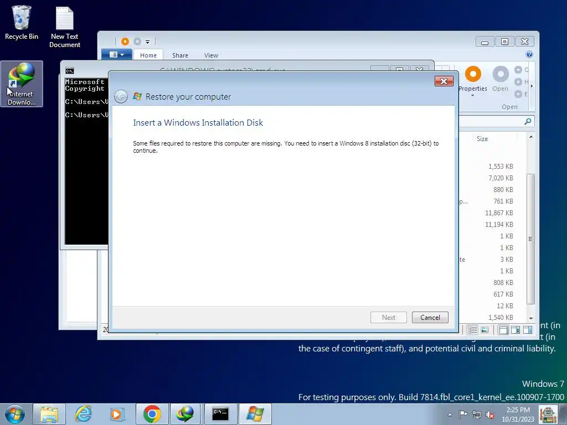
Task: Toggle navigation pane icon in status bar
Action: click(x=503, y=330)
